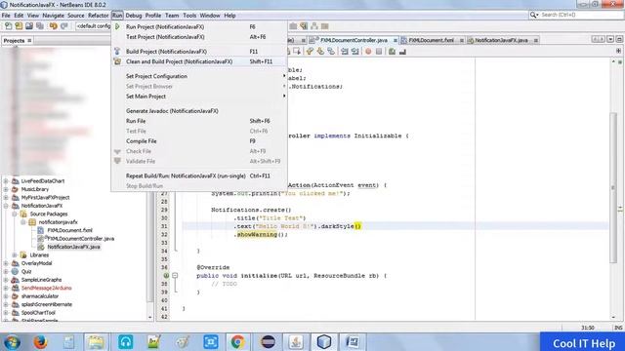
Task: Choose Compile File menu item
Action: 198,141
